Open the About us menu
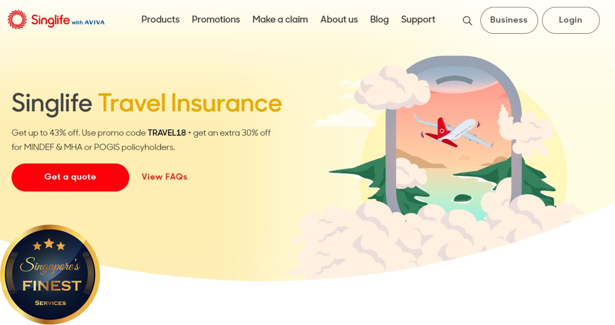The width and height of the screenshot is (615, 325). point(339,19)
